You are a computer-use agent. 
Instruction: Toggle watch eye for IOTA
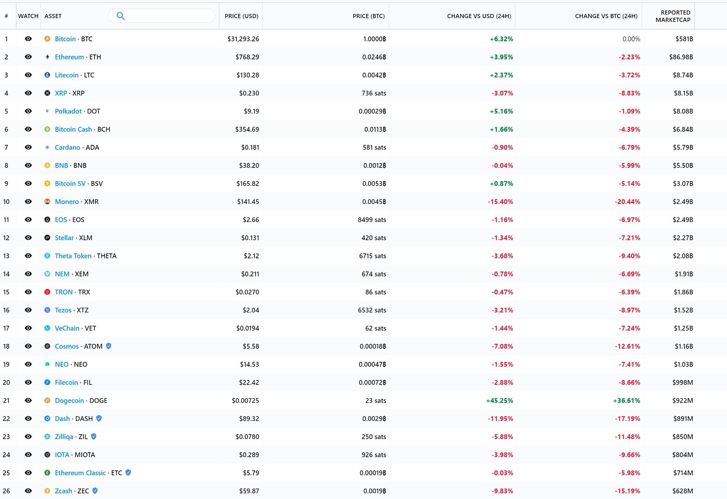[28, 455]
